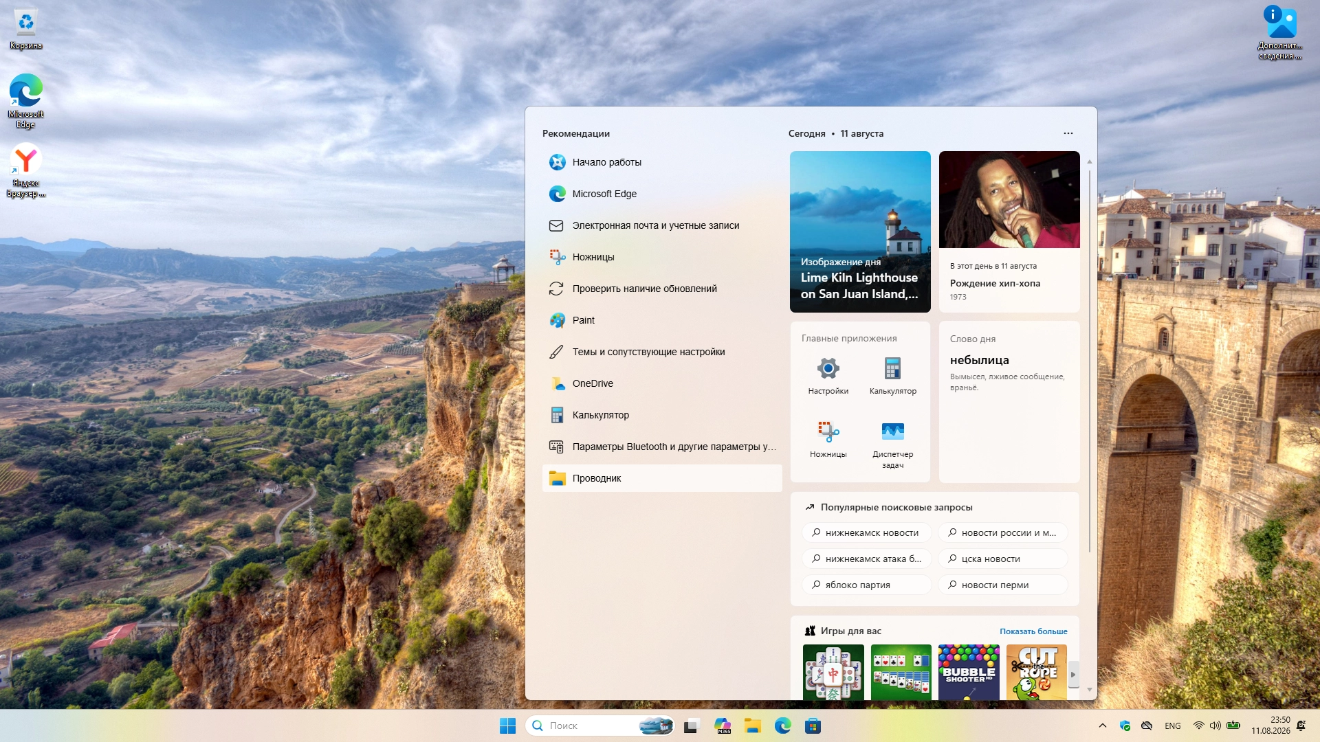The width and height of the screenshot is (1320, 742).
Task: Open the clock showing 23:50
Action: tap(1270, 726)
